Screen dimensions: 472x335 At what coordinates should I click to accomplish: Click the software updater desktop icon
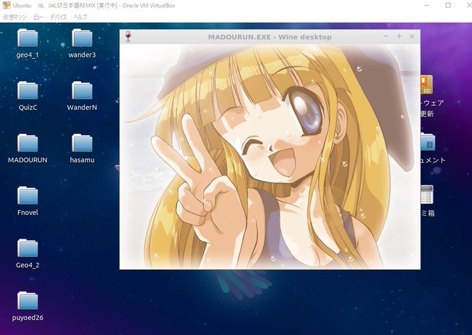[x=427, y=85]
